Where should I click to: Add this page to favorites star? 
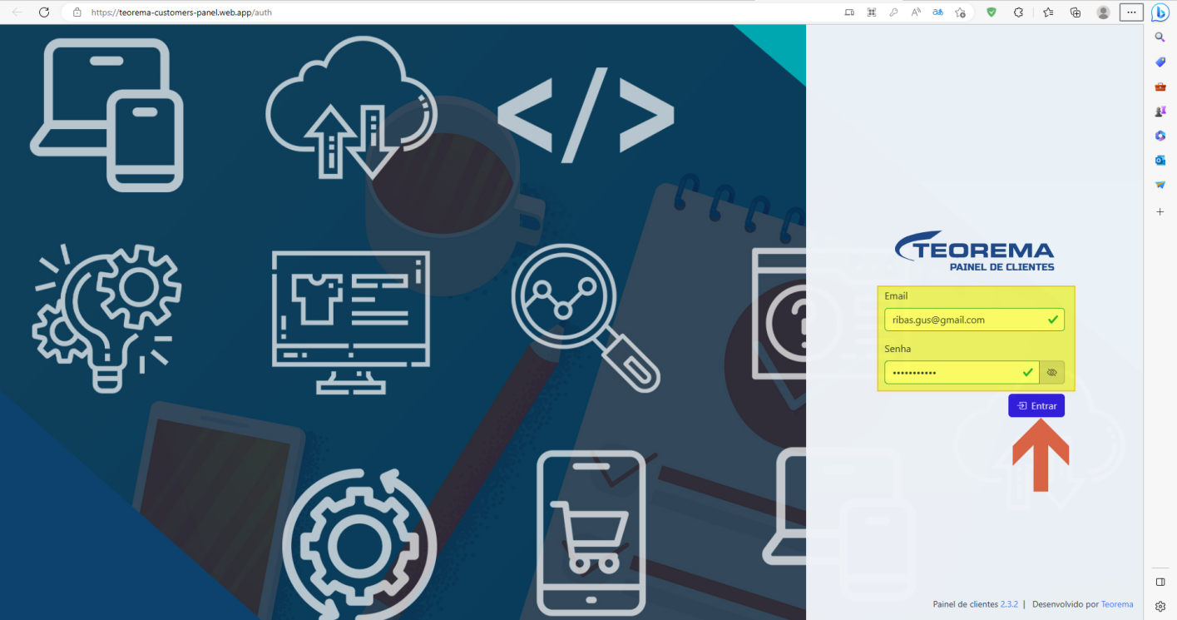960,12
